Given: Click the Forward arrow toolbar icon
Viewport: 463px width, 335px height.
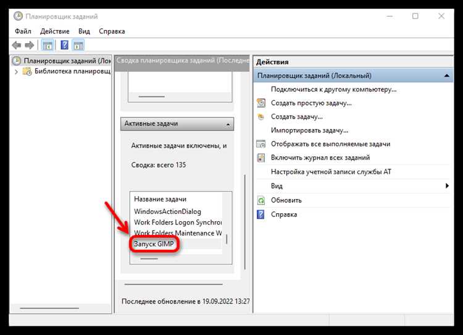Looking at the screenshot, I should (x=30, y=46).
